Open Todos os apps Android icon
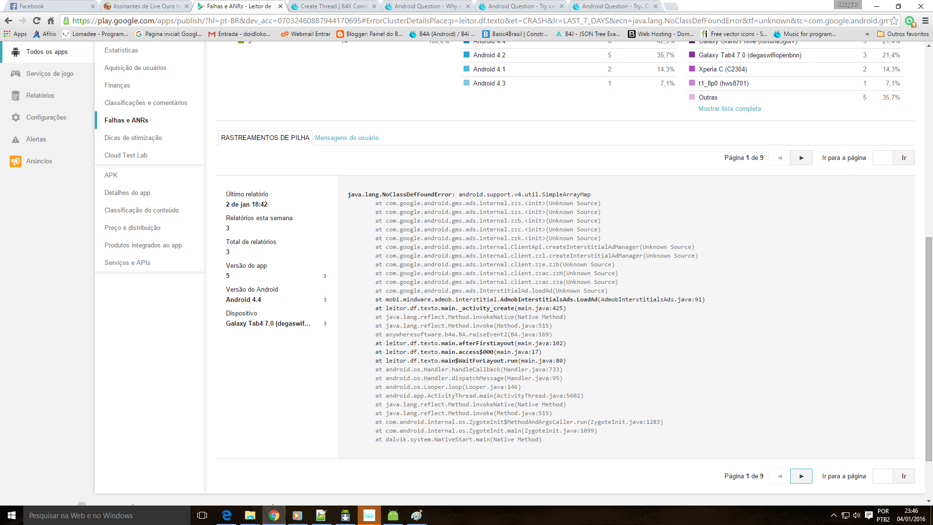This screenshot has width=933, height=525. (x=16, y=52)
